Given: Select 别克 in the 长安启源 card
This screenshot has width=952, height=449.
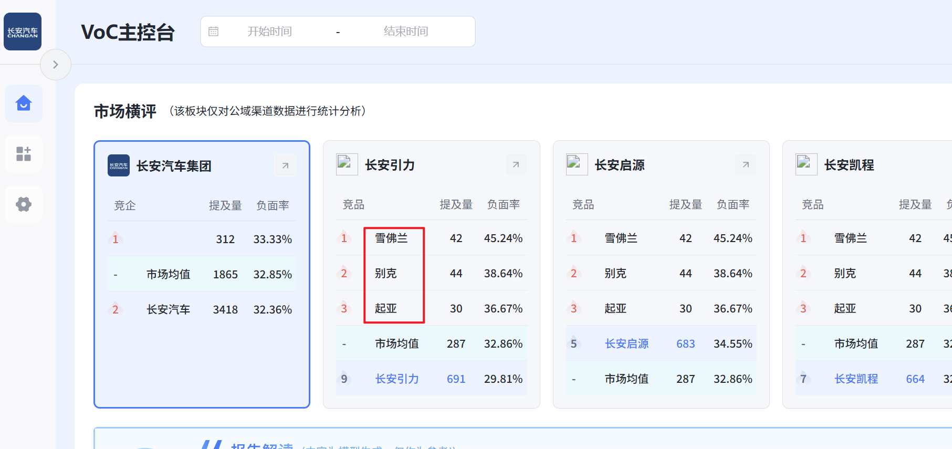Looking at the screenshot, I should point(615,273).
